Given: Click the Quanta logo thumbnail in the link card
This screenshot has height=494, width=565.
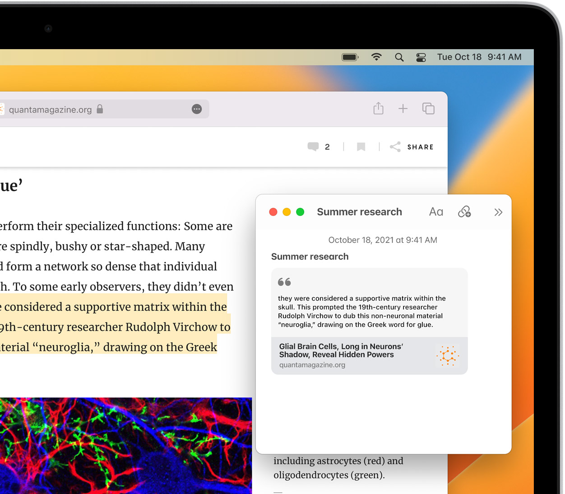Looking at the screenshot, I should 448,356.
